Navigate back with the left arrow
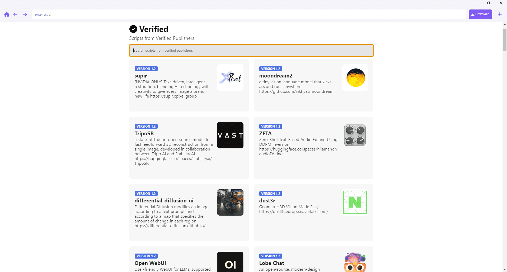Image resolution: width=507 pixels, height=272 pixels. (16, 14)
